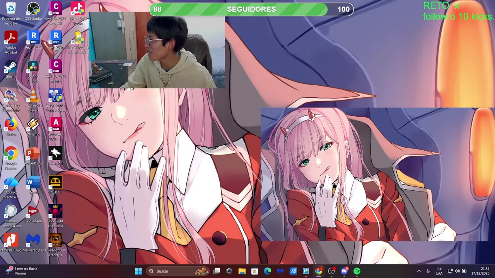
Task: Switch ESP LAA keyboard language
Action: click(439, 271)
